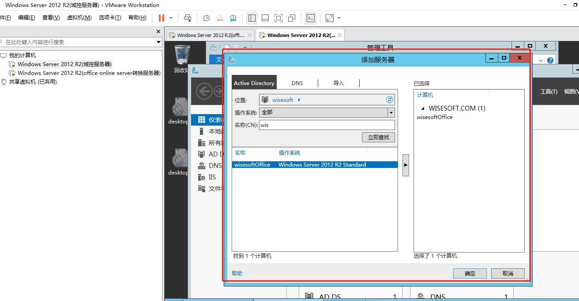Select wisesoftOffice in the 已选择 list

point(435,117)
